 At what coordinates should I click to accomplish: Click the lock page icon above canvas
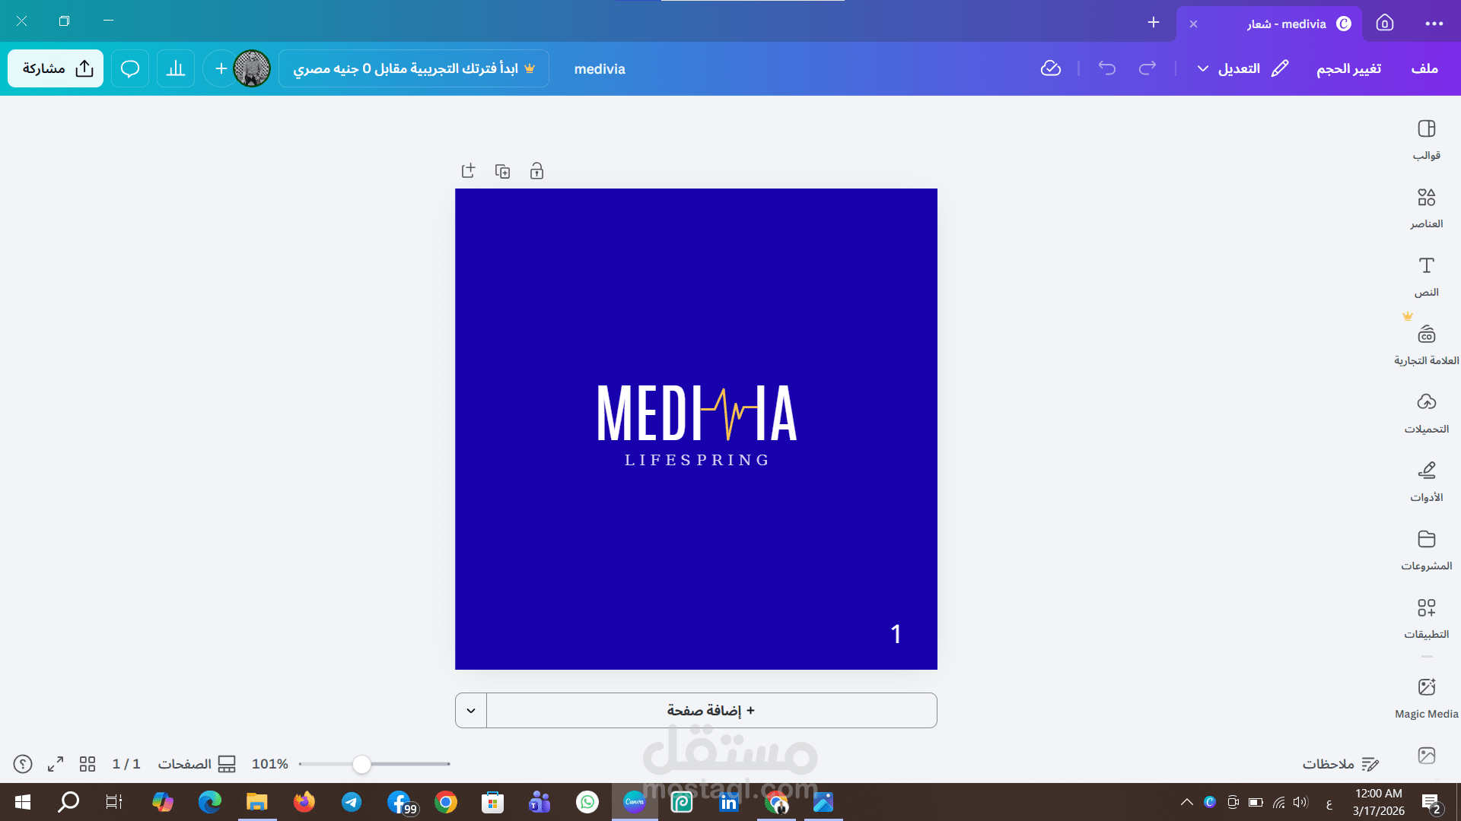536,171
